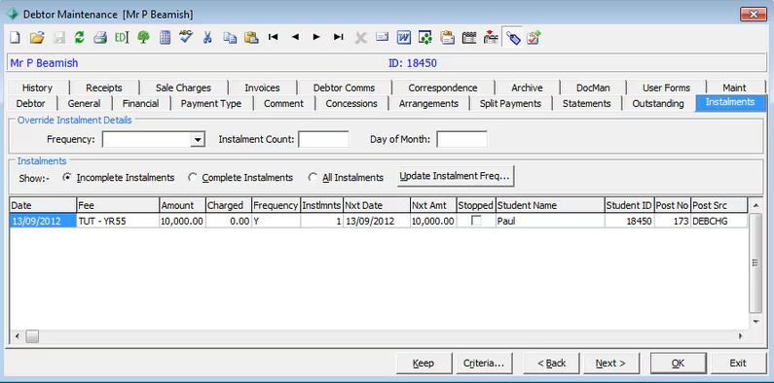Click the Exit button
This screenshot has height=383, width=774.
(737, 364)
